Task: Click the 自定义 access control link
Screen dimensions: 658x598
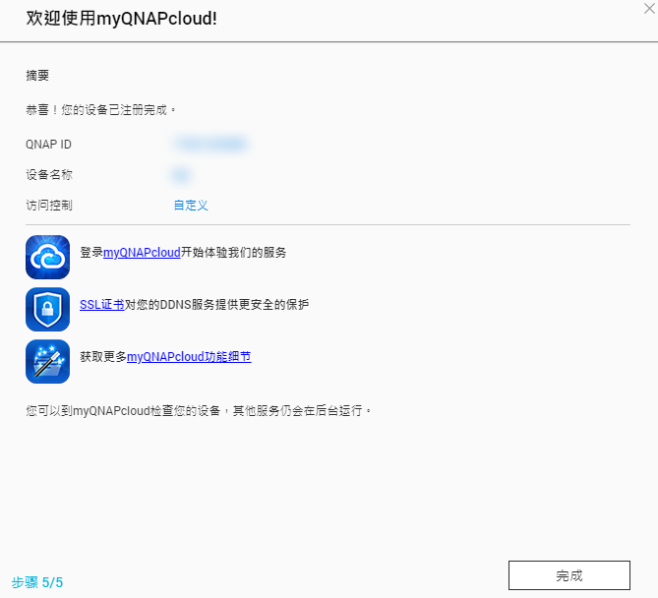Action: click(191, 206)
